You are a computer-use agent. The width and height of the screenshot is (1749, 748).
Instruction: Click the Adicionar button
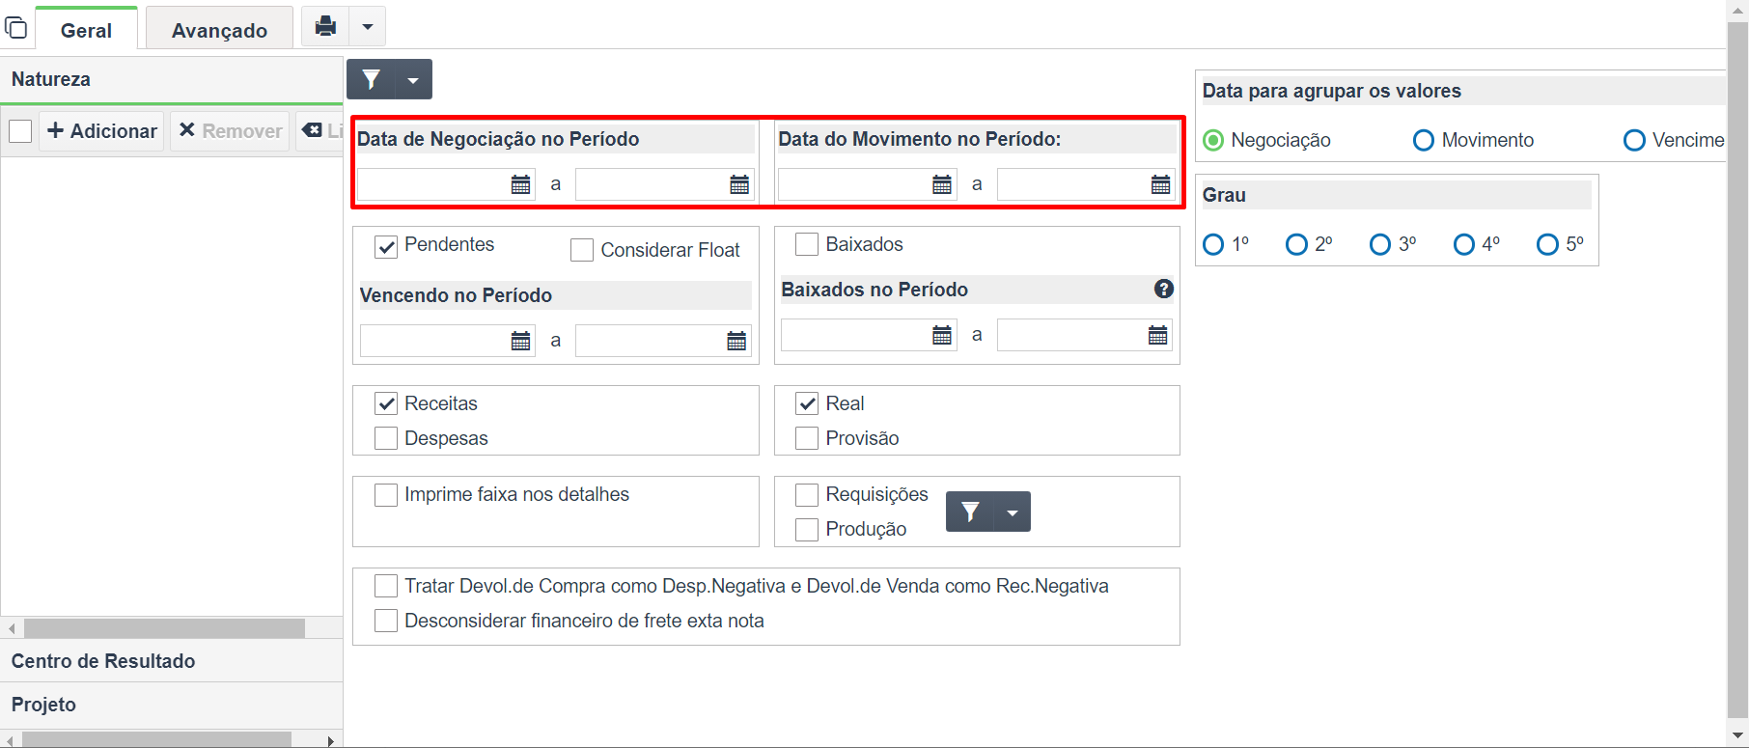(101, 130)
